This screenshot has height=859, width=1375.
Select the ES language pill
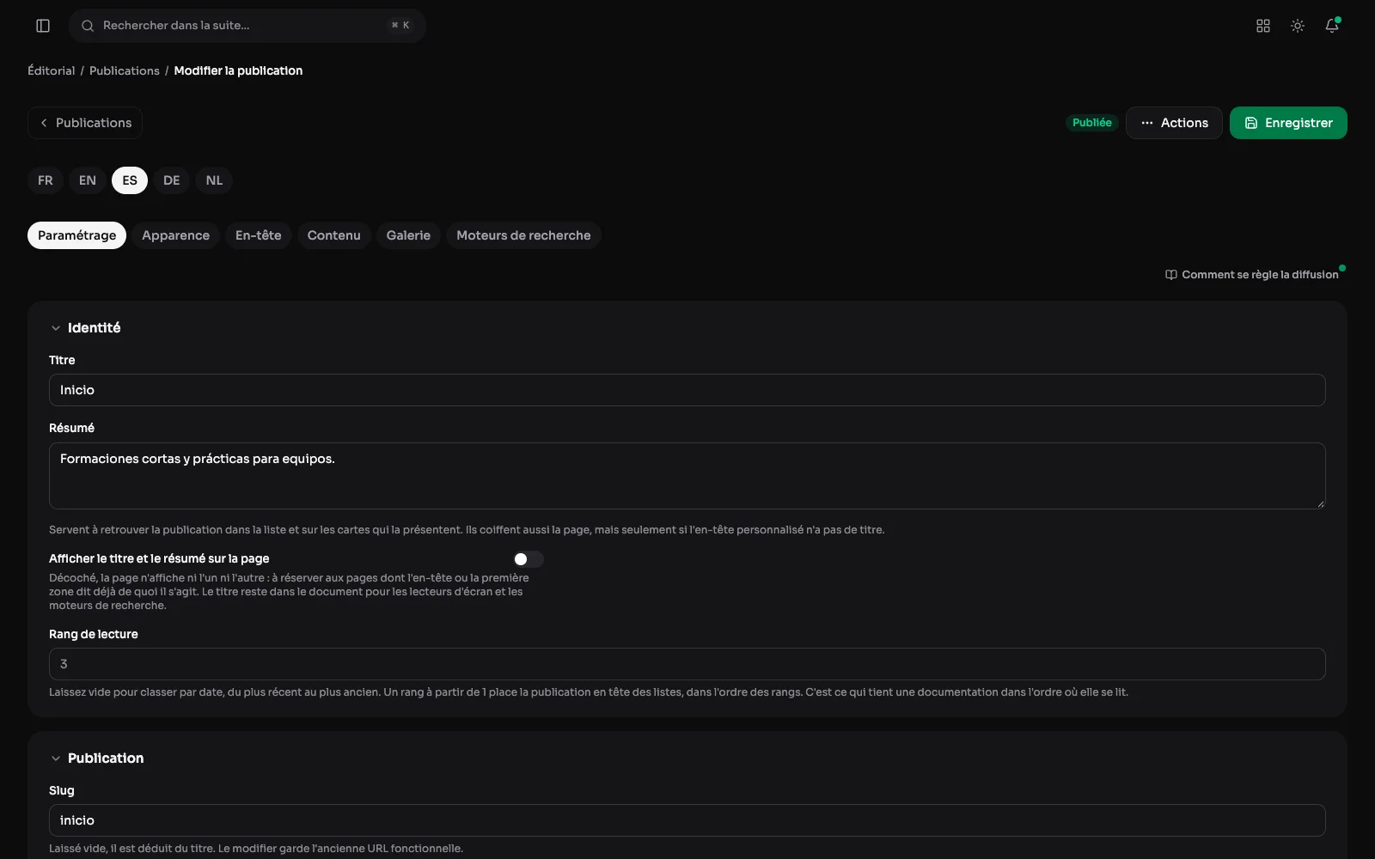point(130,180)
